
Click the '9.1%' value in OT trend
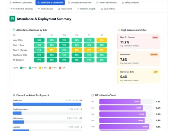pos(158,114)
